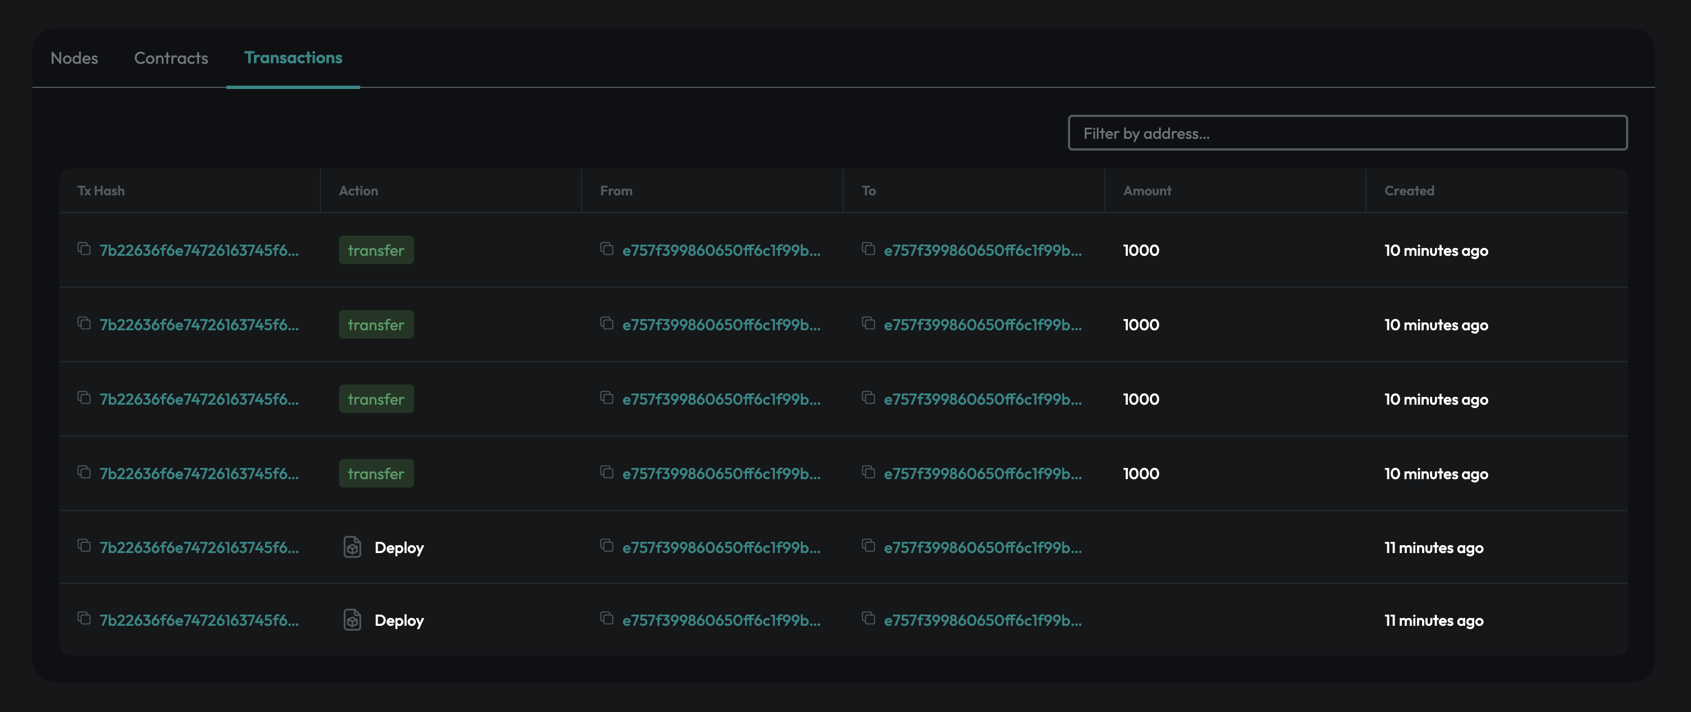Copy From address in first transfer row
The height and width of the screenshot is (712, 1691).
tap(607, 249)
